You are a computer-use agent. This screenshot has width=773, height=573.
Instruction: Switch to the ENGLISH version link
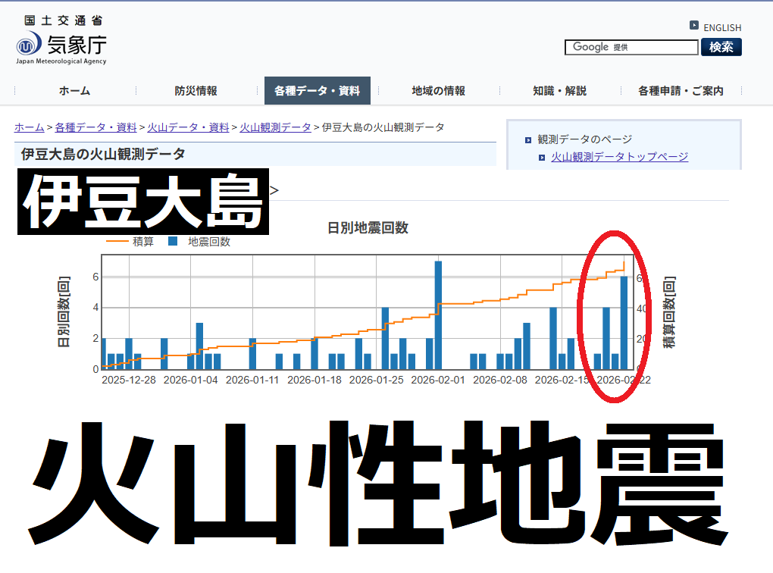722,27
